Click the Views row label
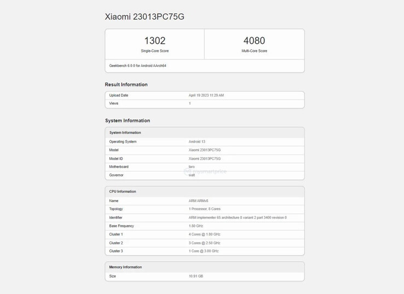Screen dimensions: 404x294 [114, 103]
